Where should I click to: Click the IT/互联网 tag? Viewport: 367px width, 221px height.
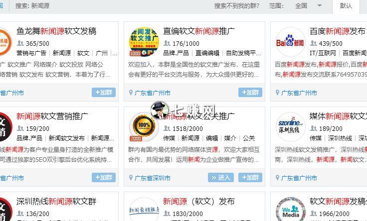click(323, 53)
